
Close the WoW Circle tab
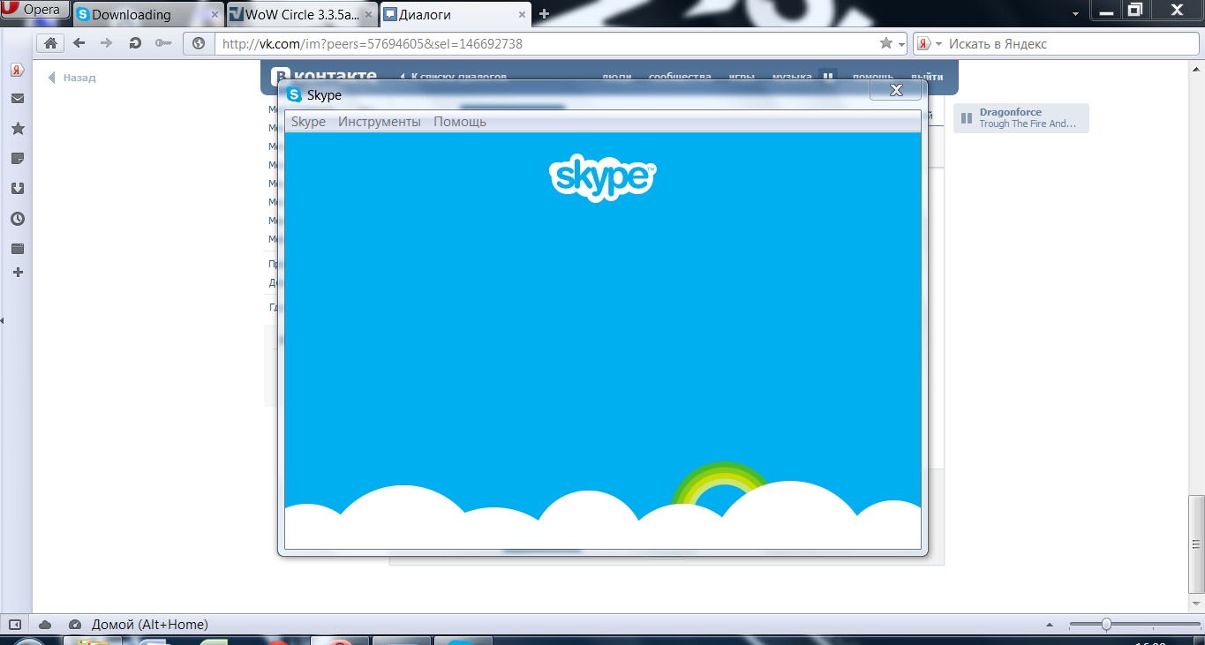pyautogui.click(x=369, y=14)
